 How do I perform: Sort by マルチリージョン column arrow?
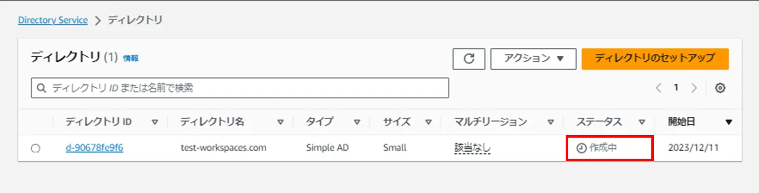[551, 122]
